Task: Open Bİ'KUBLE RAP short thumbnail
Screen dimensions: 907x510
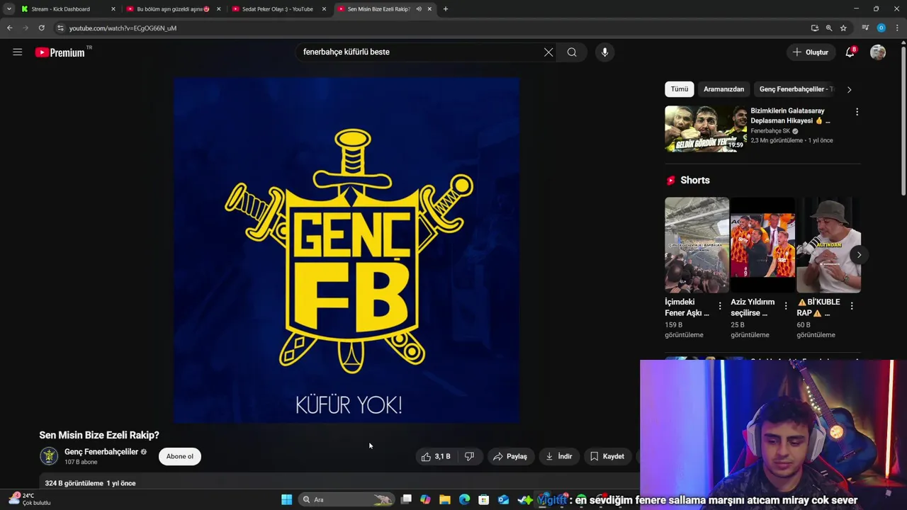Action: point(828,245)
